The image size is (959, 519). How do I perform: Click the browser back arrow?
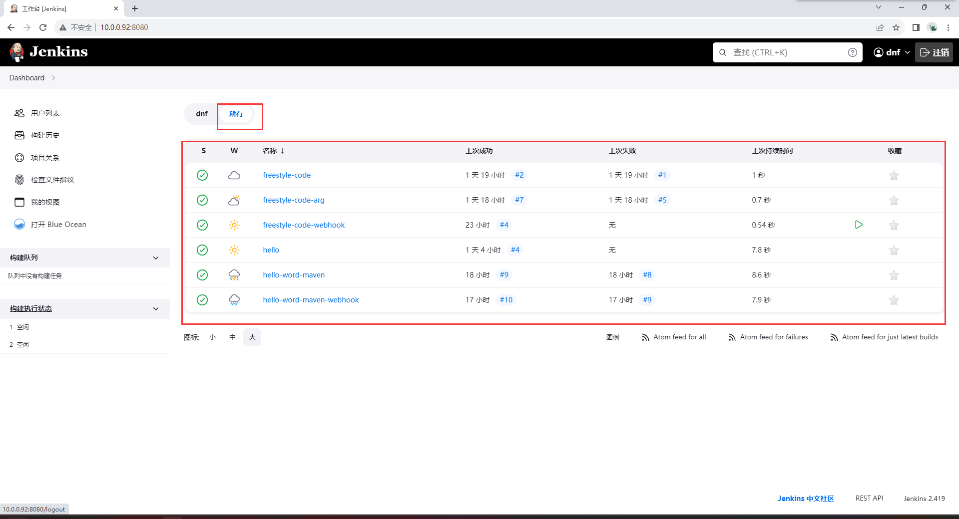pyautogui.click(x=11, y=27)
